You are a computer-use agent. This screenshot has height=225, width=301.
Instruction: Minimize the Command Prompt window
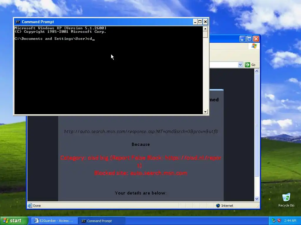[195, 22]
